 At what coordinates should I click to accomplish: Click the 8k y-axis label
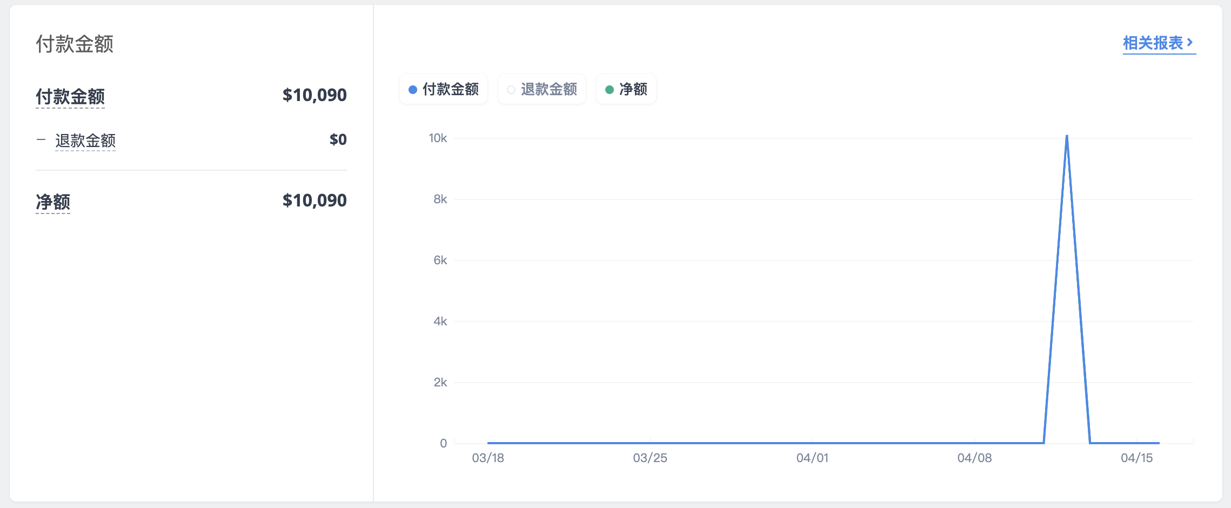pyautogui.click(x=440, y=199)
